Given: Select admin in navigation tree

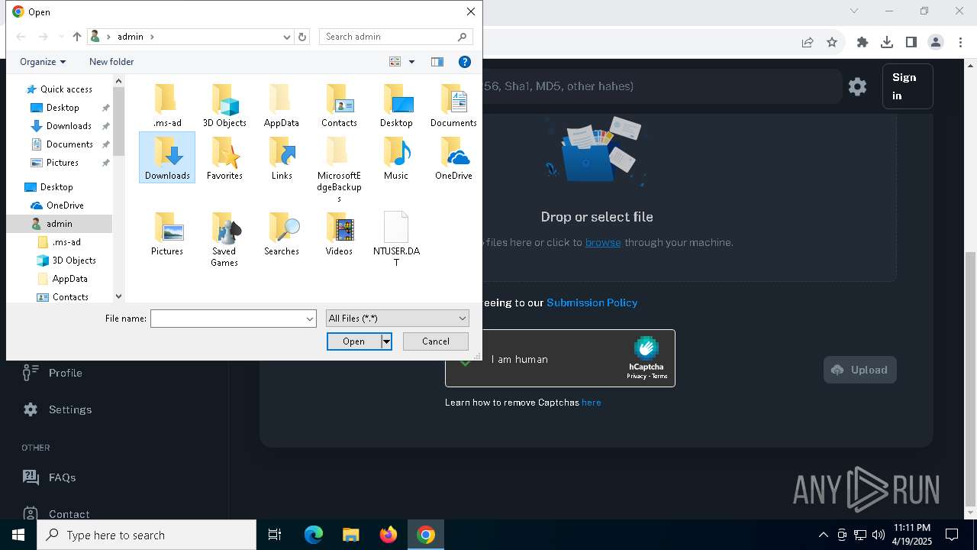Looking at the screenshot, I should click(x=59, y=224).
